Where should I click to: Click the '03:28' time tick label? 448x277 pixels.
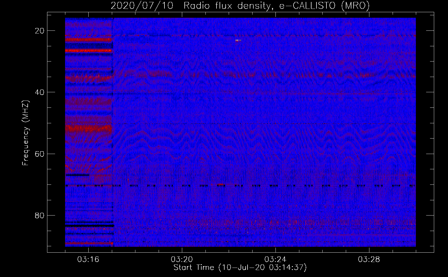coord(369,260)
